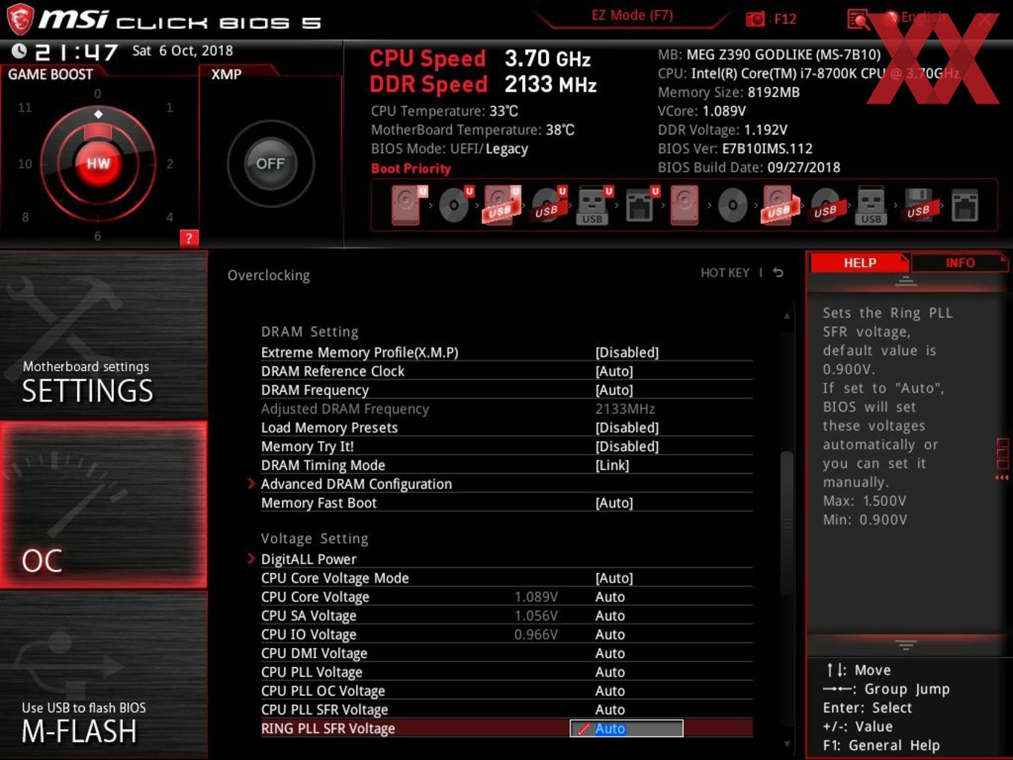The width and height of the screenshot is (1013, 760).
Task: Switch to EZ Mode (F7)
Action: [632, 16]
